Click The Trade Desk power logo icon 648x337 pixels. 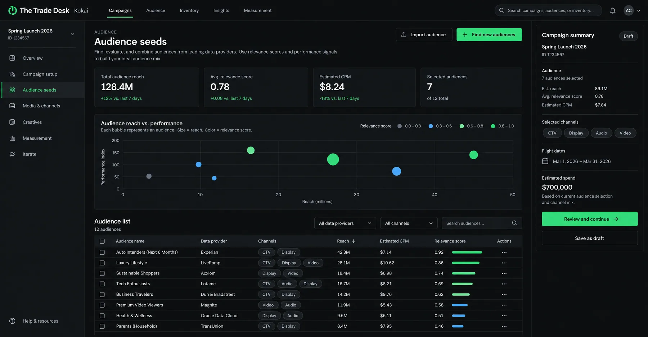[13, 10]
